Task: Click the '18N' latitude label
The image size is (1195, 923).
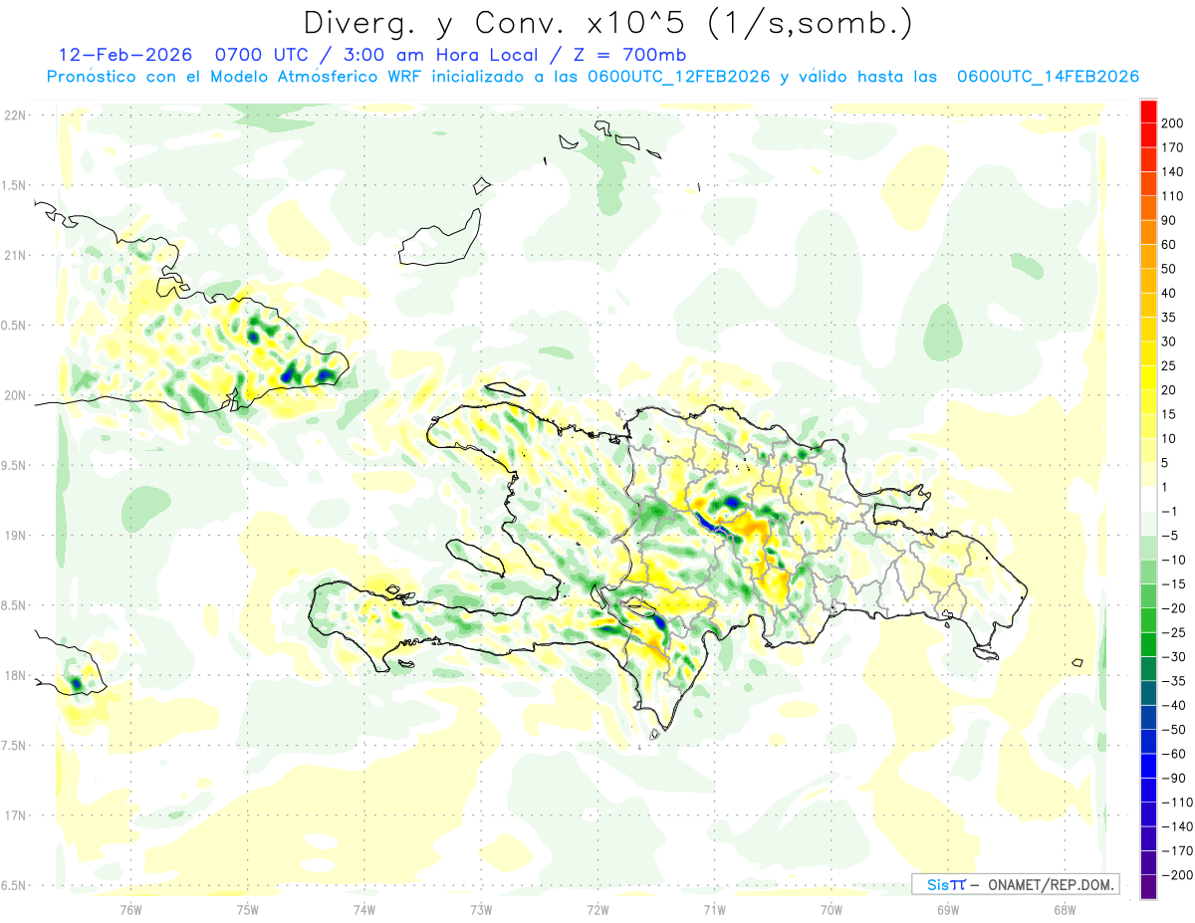Action: point(15,676)
